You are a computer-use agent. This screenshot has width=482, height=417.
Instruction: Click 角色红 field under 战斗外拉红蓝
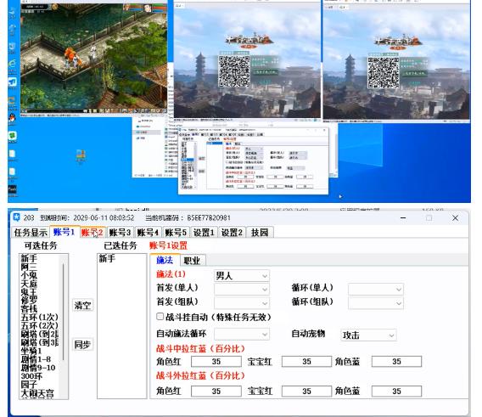[216, 392]
